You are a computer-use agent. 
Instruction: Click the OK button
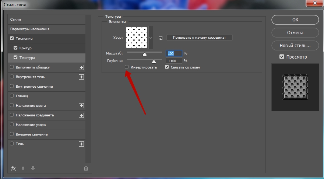click(295, 20)
